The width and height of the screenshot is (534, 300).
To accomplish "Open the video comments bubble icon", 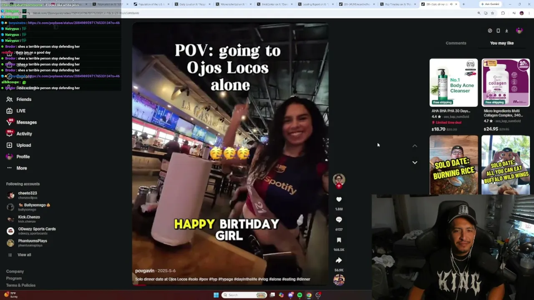I will click(x=339, y=220).
